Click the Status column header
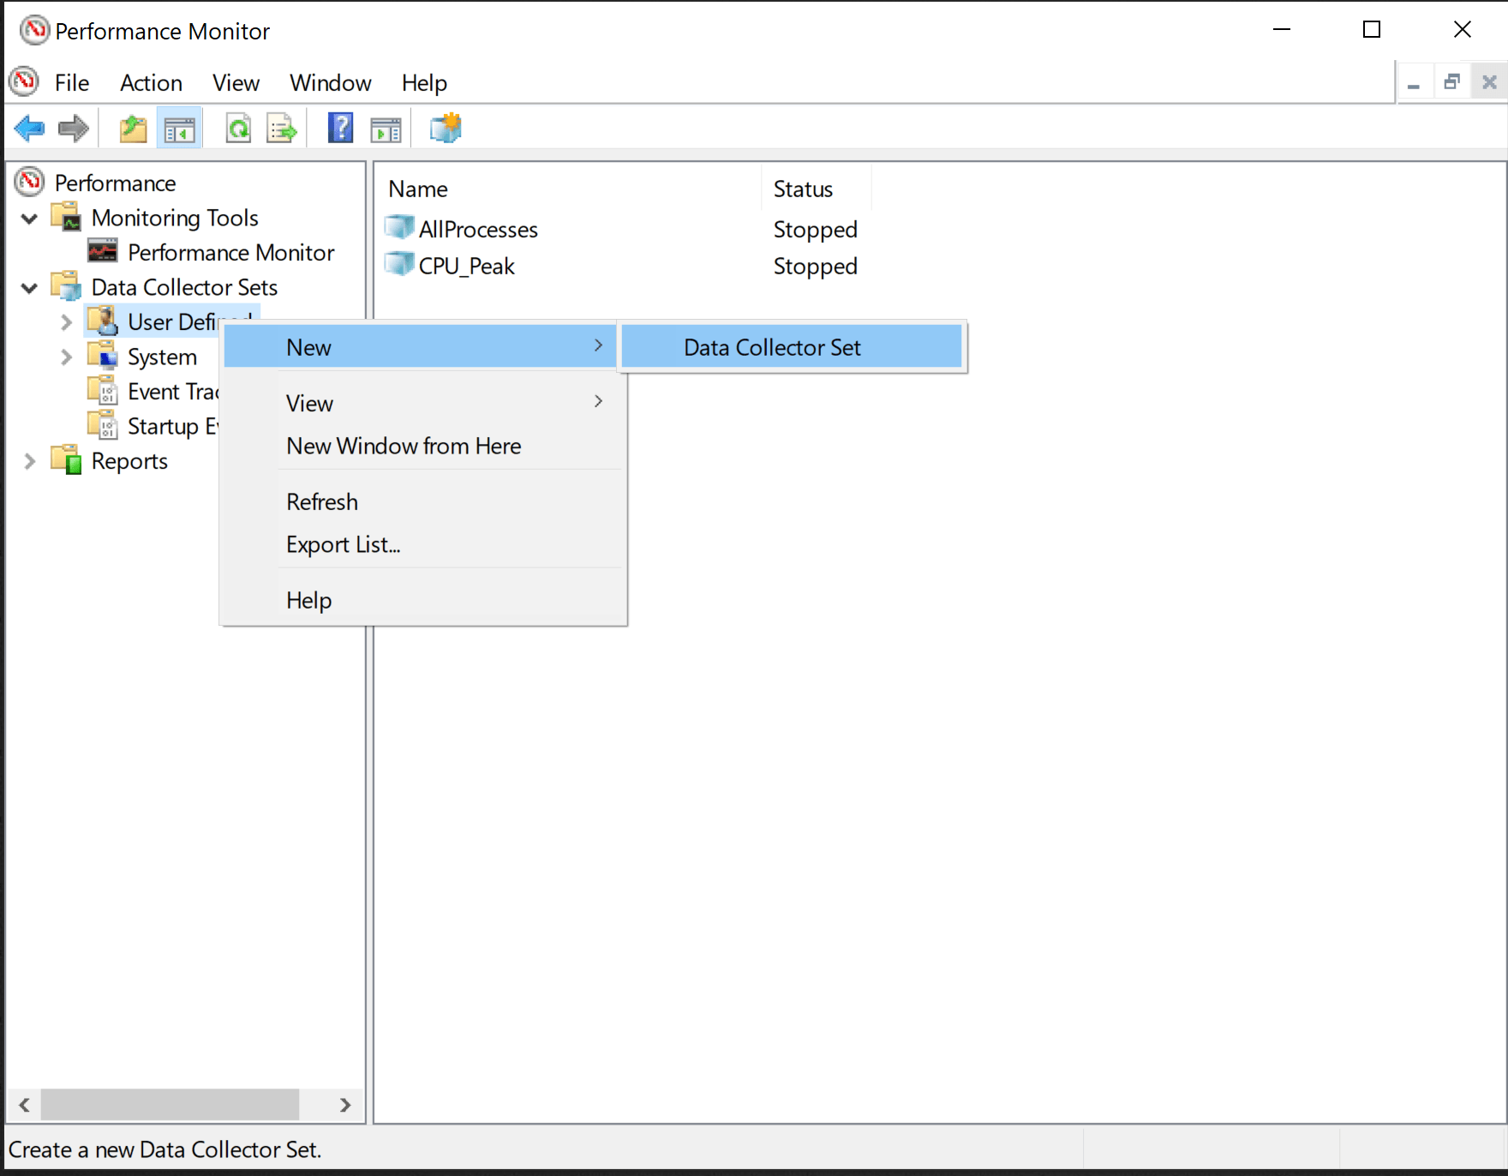Image resolution: width=1508 pixels, height=1176 pixels. (x=803, y=189)
